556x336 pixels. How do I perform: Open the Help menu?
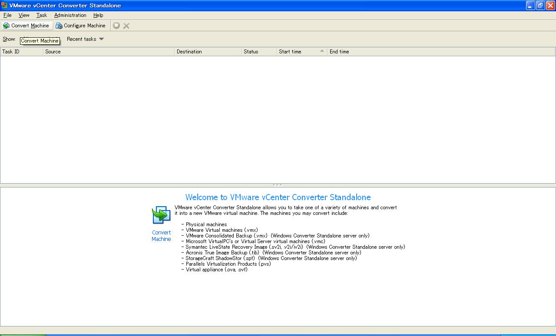[x=98, y=15]
